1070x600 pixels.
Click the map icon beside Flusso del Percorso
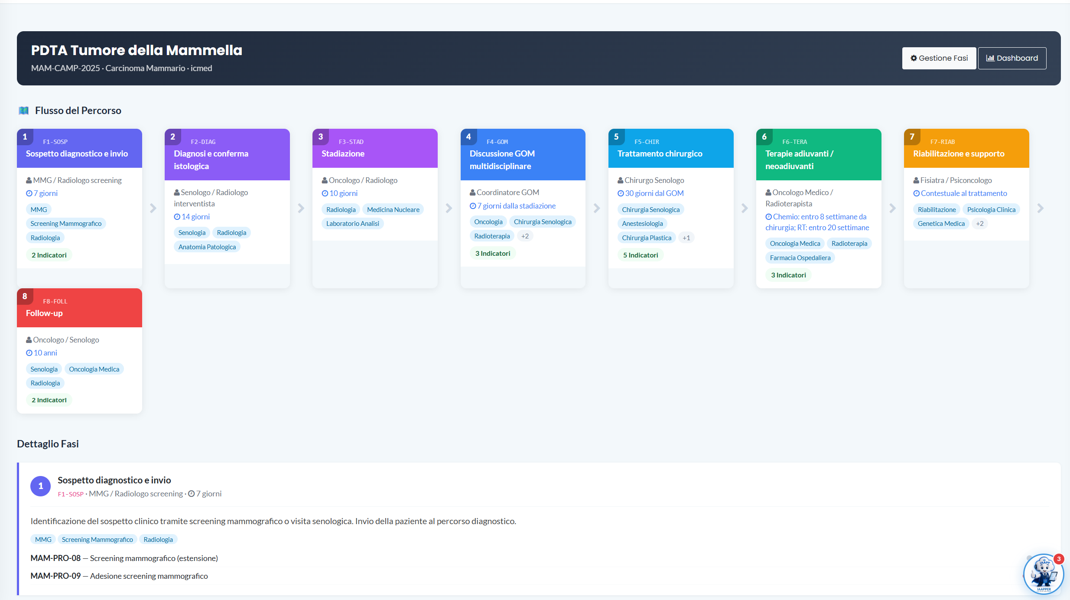[x=24, y=111]
